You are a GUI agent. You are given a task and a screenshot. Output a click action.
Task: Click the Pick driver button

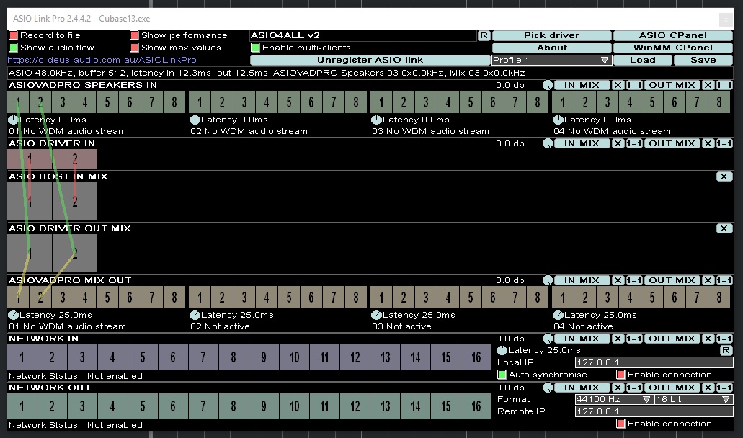click(x=551, y=35)
